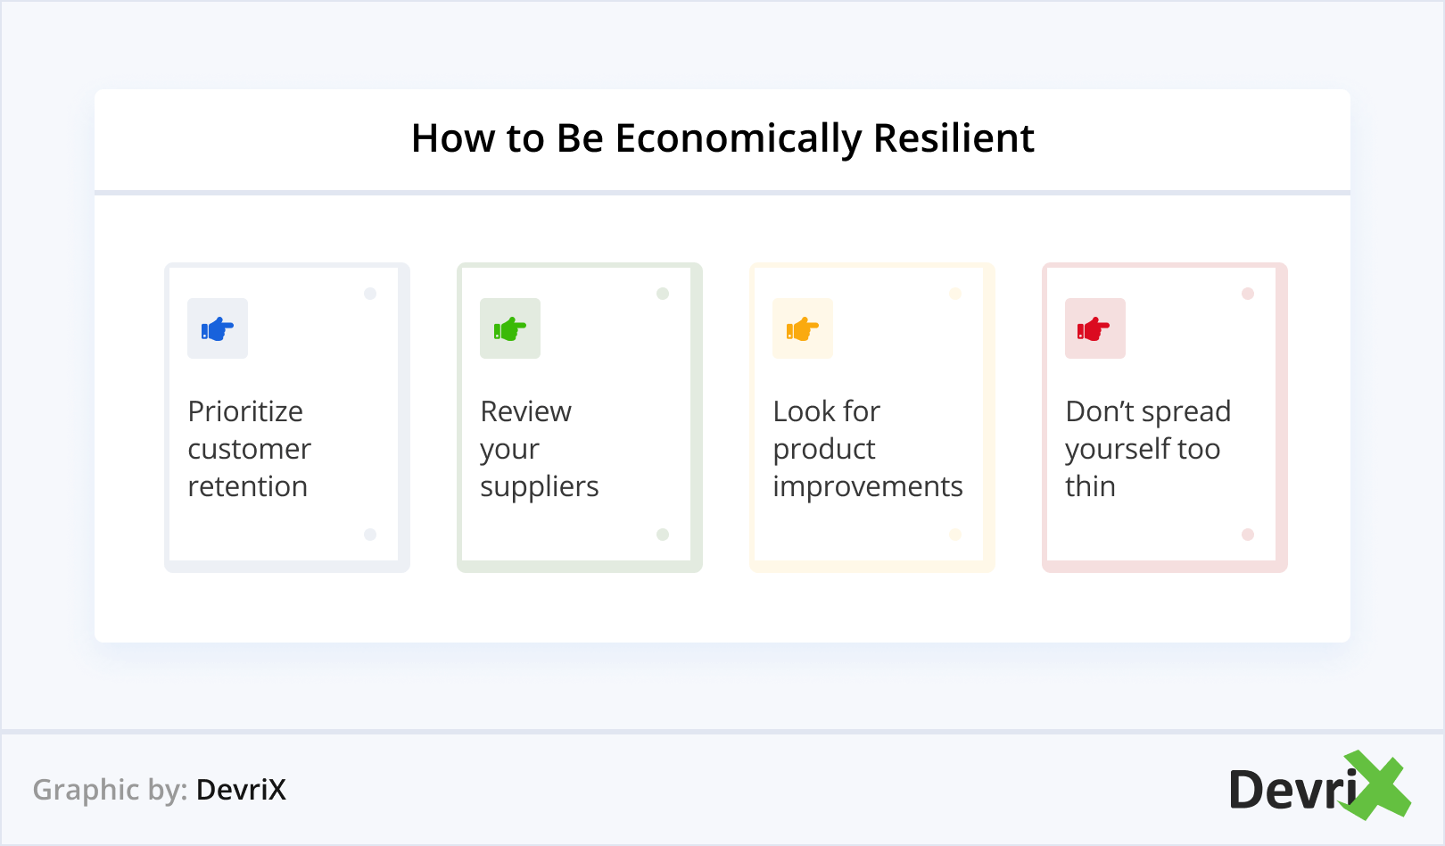Select the "Look for product improvements" text

867,449
